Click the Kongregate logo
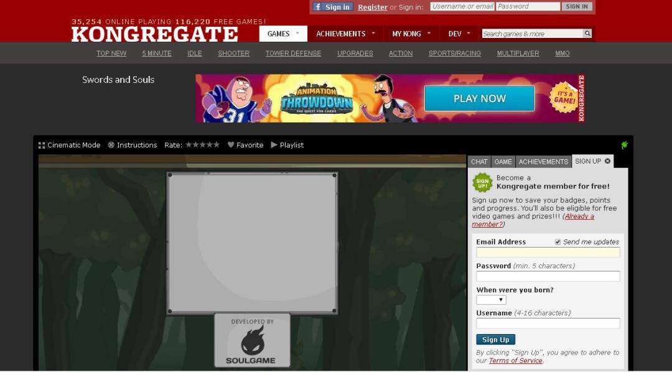Screen dimensions: 672x372 (154, 34)
